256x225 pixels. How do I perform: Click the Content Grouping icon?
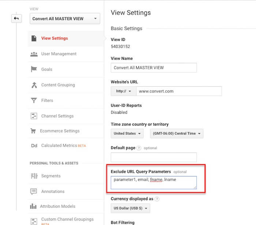point(34,85)
